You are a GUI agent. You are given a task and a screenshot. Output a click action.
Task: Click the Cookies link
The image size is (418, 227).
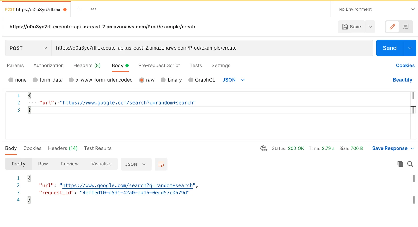405,65
